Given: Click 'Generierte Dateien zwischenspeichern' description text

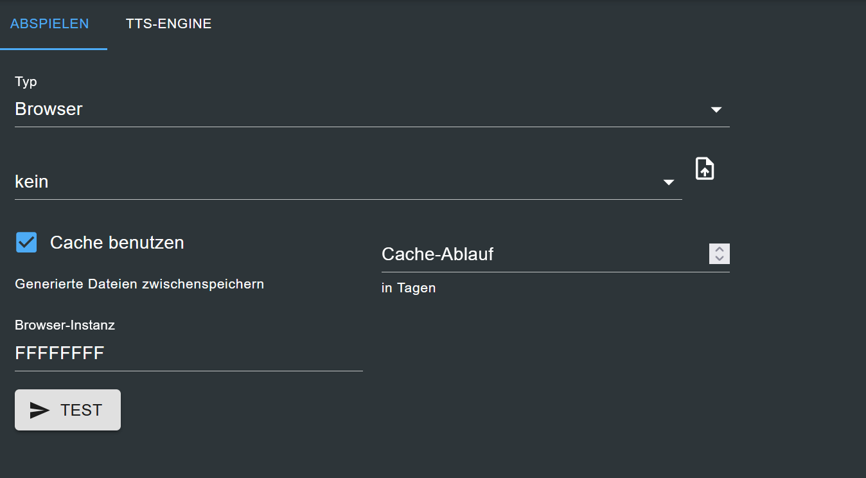Looking at the screenshot, I should pos(139,283).
